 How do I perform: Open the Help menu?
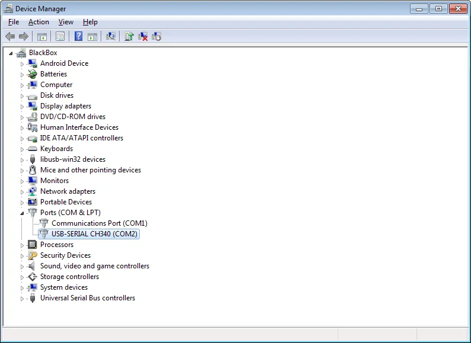point(90,22)
